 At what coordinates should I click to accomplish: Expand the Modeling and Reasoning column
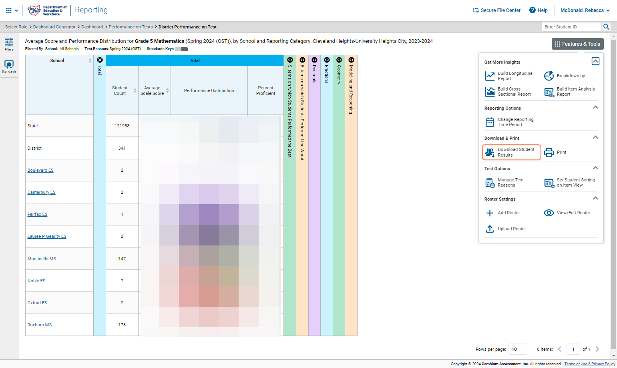(x=351, y=60)
